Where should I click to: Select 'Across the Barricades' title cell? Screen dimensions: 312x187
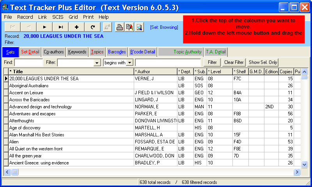[x=71, y=100]
